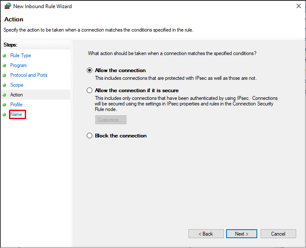Open the Scope step in sidebar

coord(17,85)
